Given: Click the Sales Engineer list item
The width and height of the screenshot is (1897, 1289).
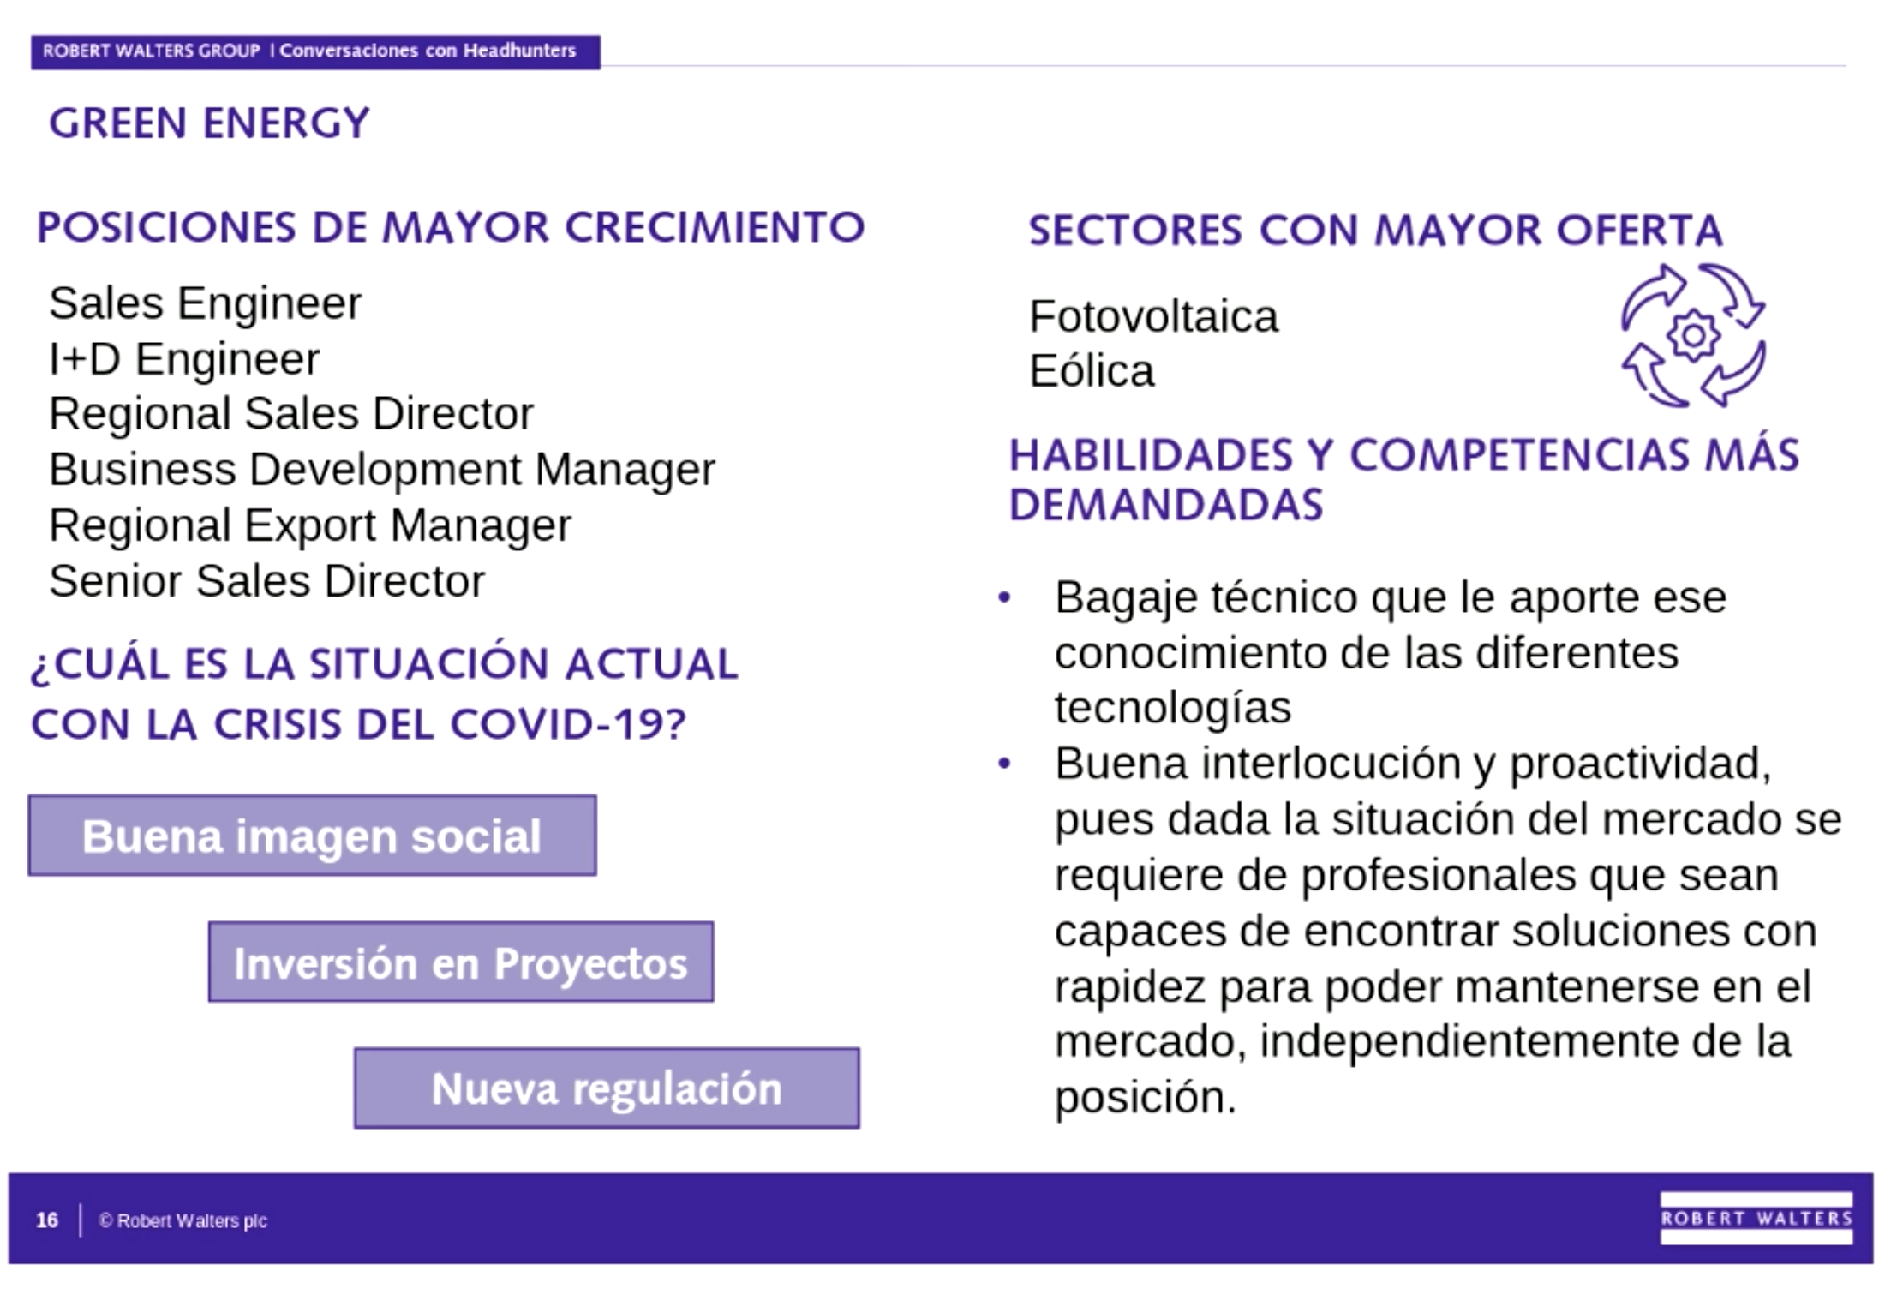Looking at the screenshot, I should click(205, 303).
